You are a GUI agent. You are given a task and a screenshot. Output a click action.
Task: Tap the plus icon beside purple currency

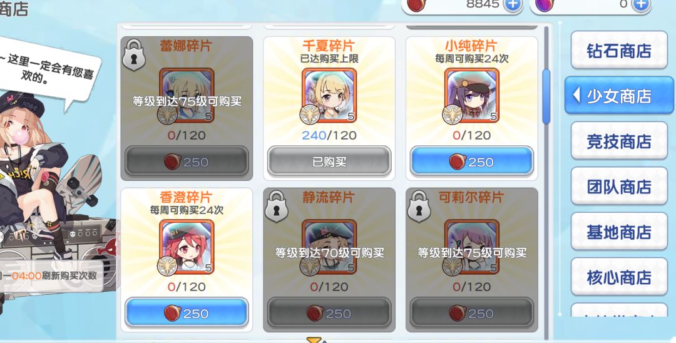(641, 5)
